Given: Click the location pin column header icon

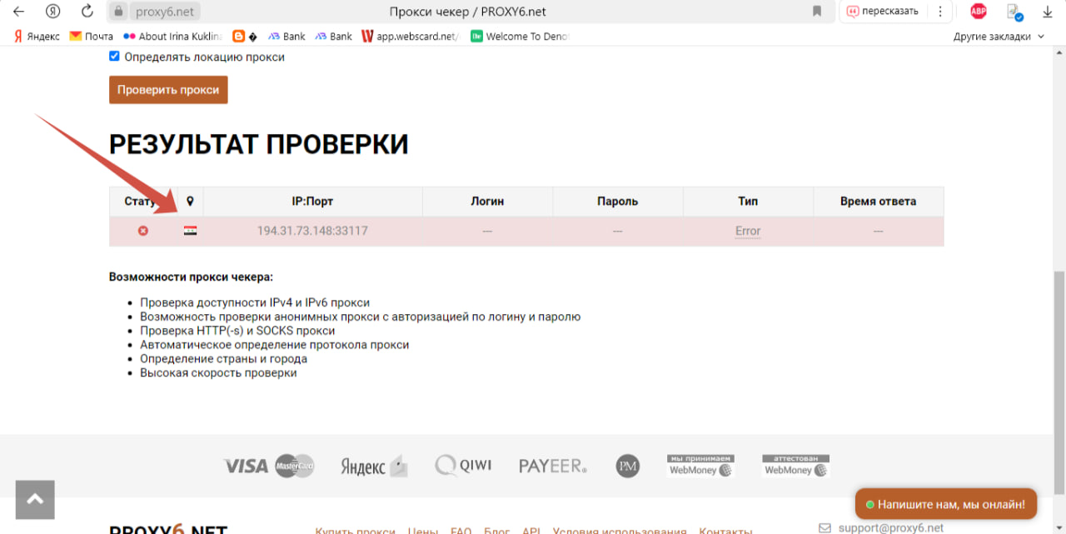Looking at the screenshot, I should click(190, 202).
